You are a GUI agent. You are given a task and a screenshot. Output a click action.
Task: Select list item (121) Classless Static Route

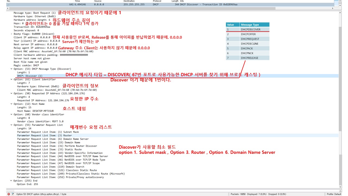(57, 170)
